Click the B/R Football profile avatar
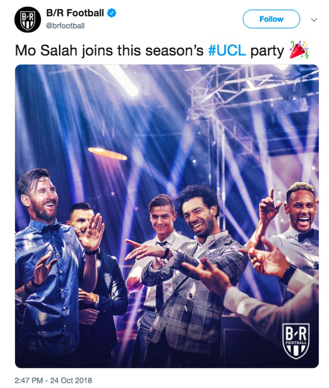The image size is (329, 388). pyautogui.click(x=27, y=19)
